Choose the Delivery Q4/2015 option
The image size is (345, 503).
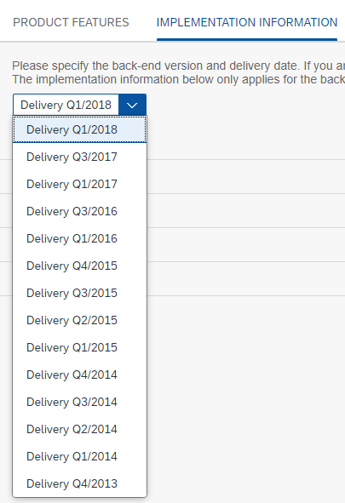tap(79, 266)
